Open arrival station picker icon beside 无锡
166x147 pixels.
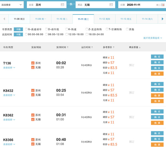click(x=111, y=5)
